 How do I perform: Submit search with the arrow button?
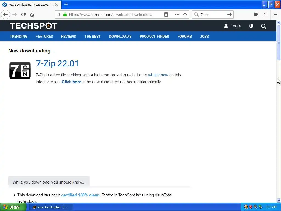point(229,15)
